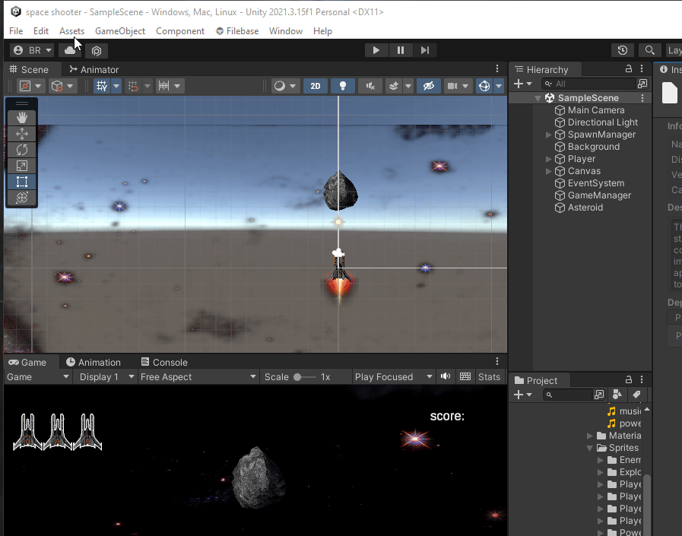Switch to the Console tab
This screenshot has height=536, width=682.
coord(164,361)
